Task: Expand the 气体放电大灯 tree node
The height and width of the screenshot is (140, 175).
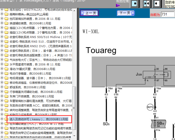Action: 2,60
